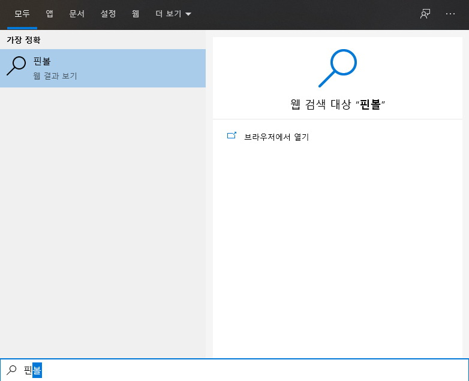Open the three-dot options menu

click(450, 14)
